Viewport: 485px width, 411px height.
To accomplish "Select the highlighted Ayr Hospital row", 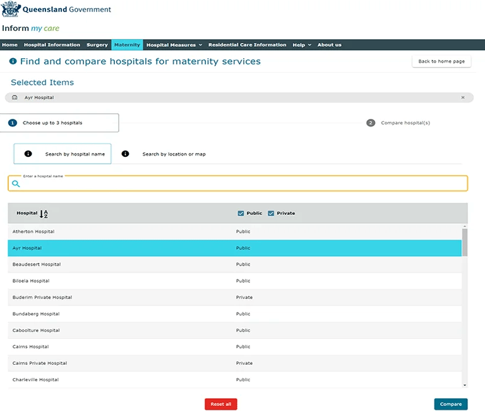I will [234, 248].
